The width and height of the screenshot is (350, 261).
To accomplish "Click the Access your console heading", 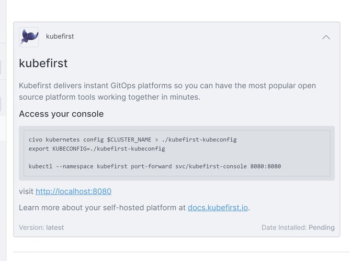I will tap(61, 114).
